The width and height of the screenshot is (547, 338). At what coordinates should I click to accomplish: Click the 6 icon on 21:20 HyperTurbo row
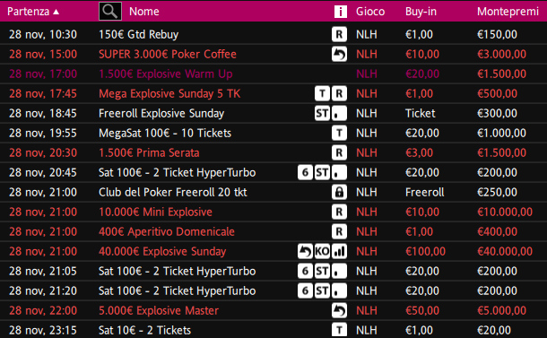[x=305, y=290]
